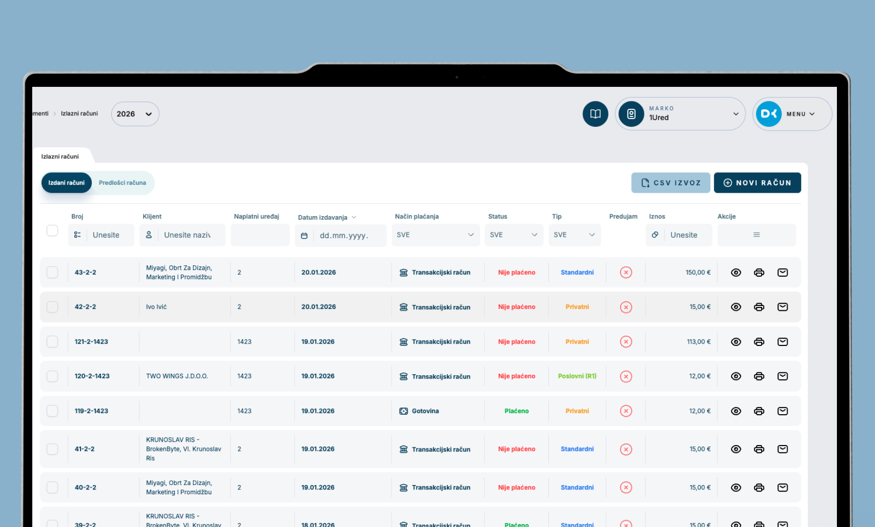Click the Klijent name filter field
Viewport: 875px width, 527px height.
tap(188, 235)
